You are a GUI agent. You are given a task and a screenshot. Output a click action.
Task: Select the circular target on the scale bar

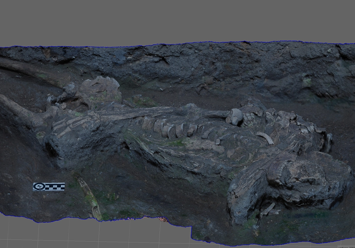(38, 186)
